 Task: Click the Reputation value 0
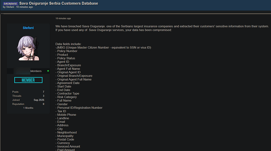pyautogui.click(x=43, y=104)
